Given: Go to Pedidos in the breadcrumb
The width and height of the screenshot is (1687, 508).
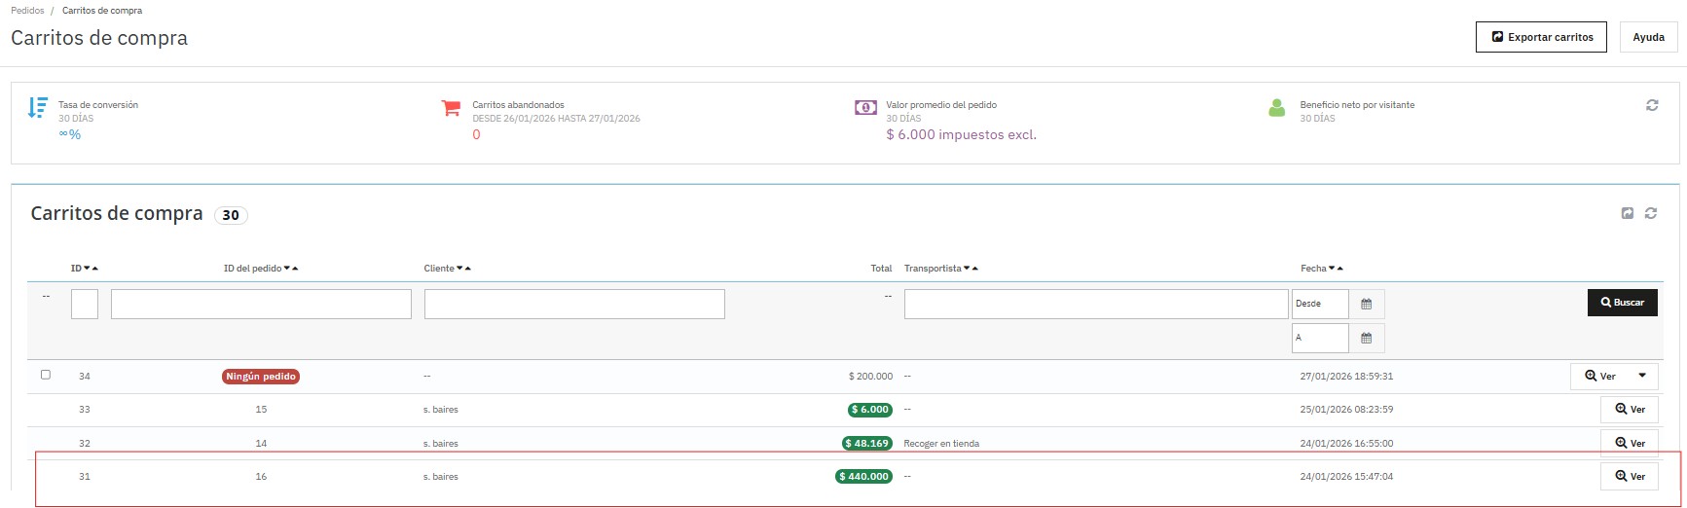Looking at the screenshot, I should [27, 11].
